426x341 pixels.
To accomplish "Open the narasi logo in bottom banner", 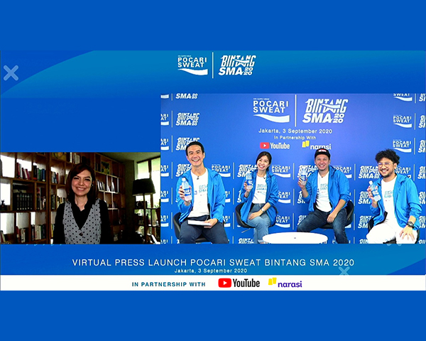I will [x=285, y=283].
